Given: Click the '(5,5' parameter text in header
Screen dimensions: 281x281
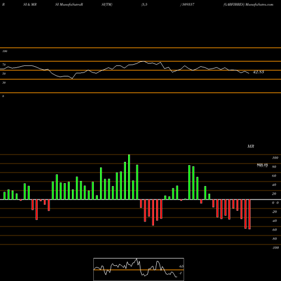Looking at the screenshot, I should (x=144, y=4).
